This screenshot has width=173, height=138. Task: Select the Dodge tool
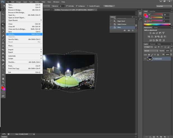pyautogui.click(x=3, y=60)
